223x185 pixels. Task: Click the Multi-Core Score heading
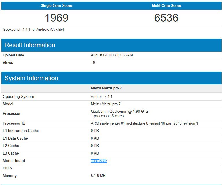166,5
